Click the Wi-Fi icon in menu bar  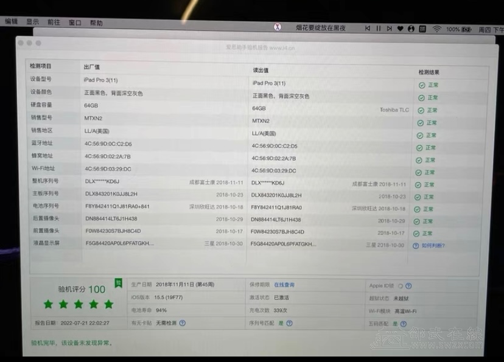pos(436,29)
